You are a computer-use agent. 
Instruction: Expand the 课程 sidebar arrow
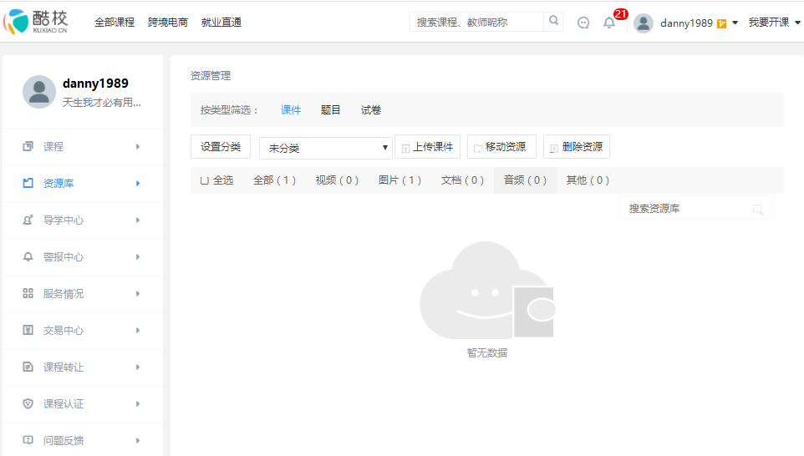coord(137,146)
